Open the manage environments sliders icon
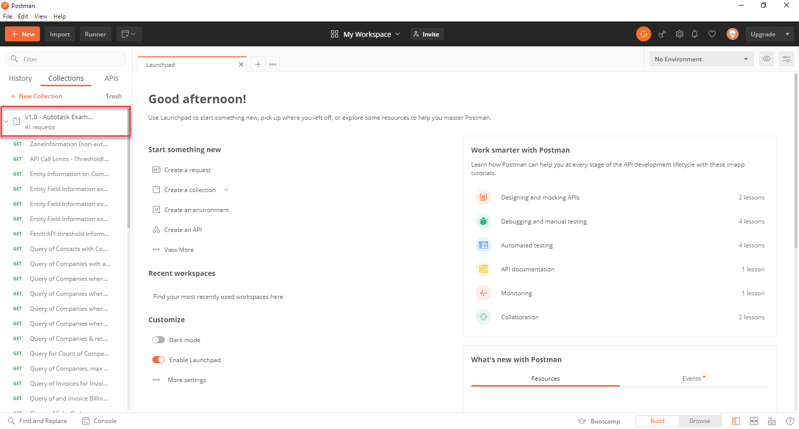 tap(786, 59)
